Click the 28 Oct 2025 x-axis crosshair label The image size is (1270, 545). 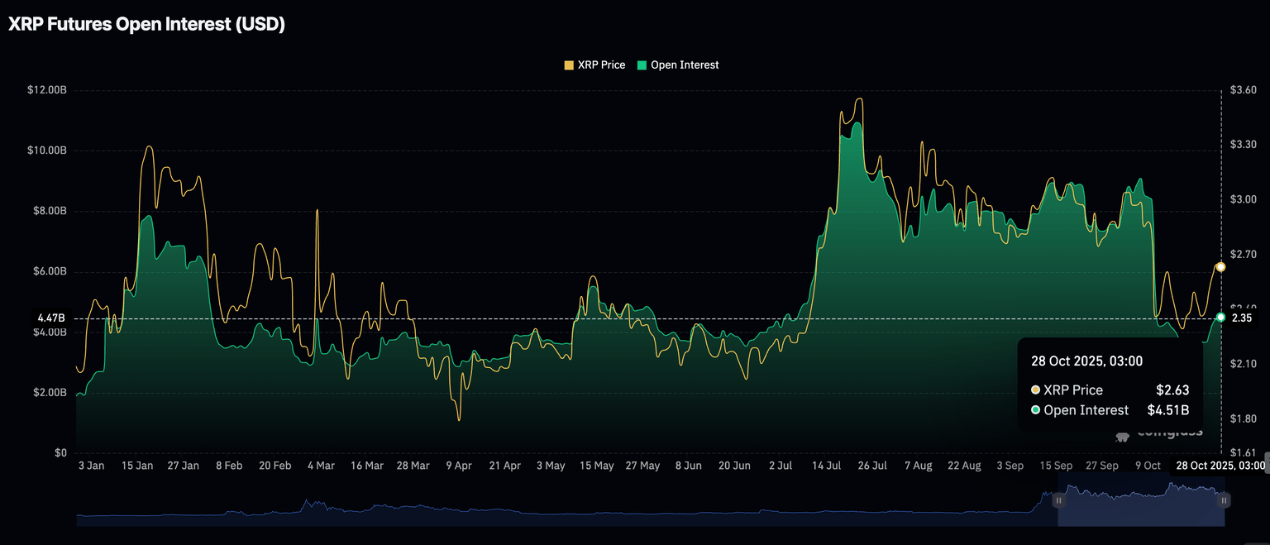1220,466
